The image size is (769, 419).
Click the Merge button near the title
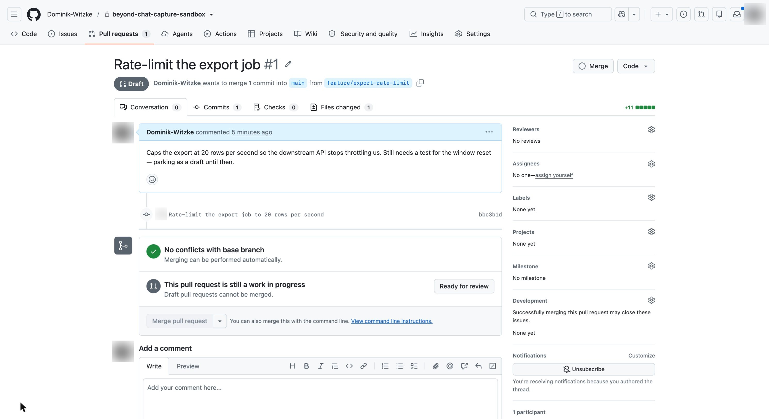pos(593,66)
